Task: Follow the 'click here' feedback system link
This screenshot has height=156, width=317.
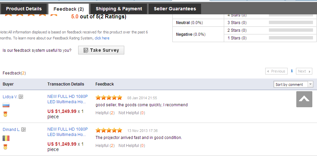Action: tap(102, 38)
